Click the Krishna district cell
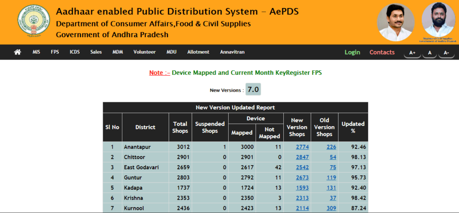The image size is (459, 213). pyautogui.click(x=145, y=198)
